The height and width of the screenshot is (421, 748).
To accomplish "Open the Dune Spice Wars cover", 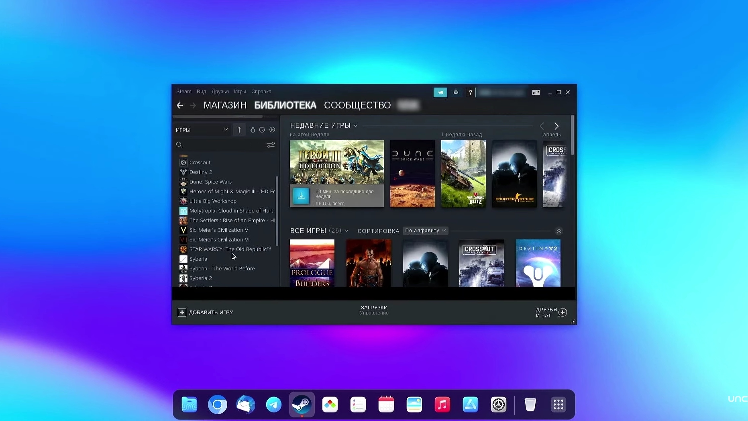I will coord(412,174).
